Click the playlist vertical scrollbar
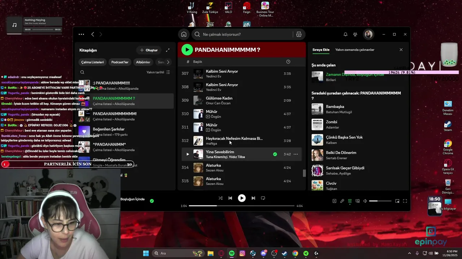Image resolution: width=462 pixels, height=259 pixels. 304,173
